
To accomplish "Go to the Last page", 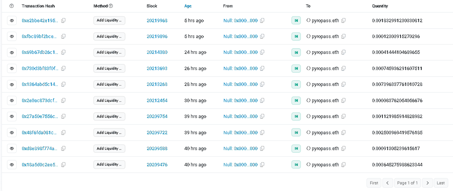I will click(441, 183).
